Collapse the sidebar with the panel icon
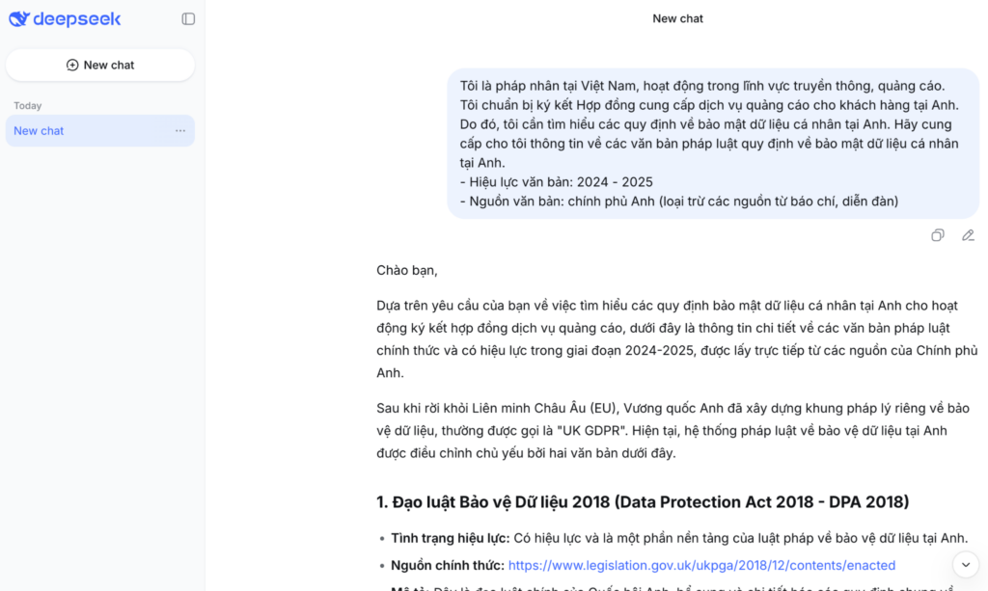The width and height of the screenshot is (988, 591). 188,19
